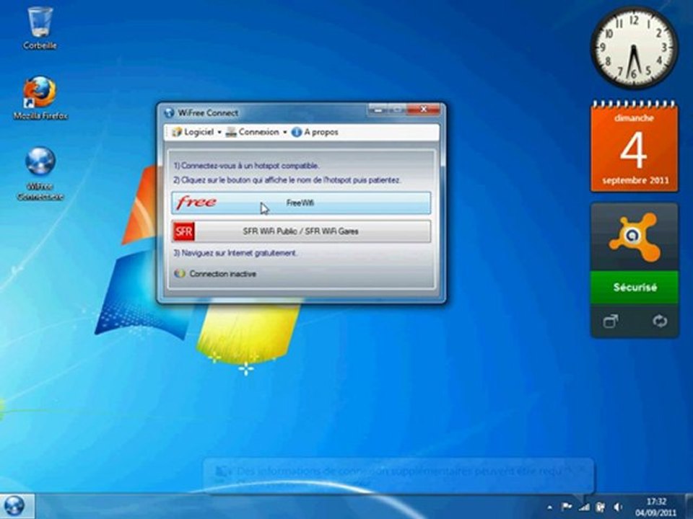The width and height of the screenshot is (693, 519).
Task: Click the SFR WiFi Public button
Action: (301, 231)
